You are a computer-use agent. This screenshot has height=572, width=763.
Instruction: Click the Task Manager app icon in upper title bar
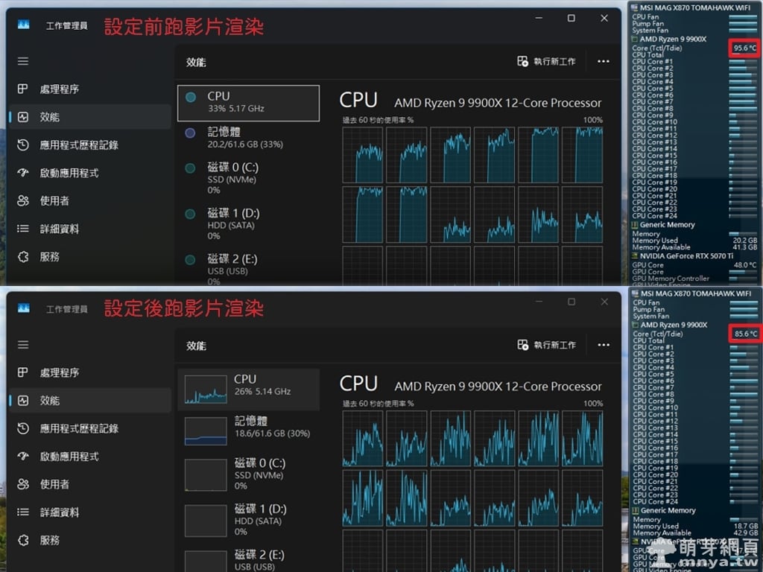click(x=23, y=25)
